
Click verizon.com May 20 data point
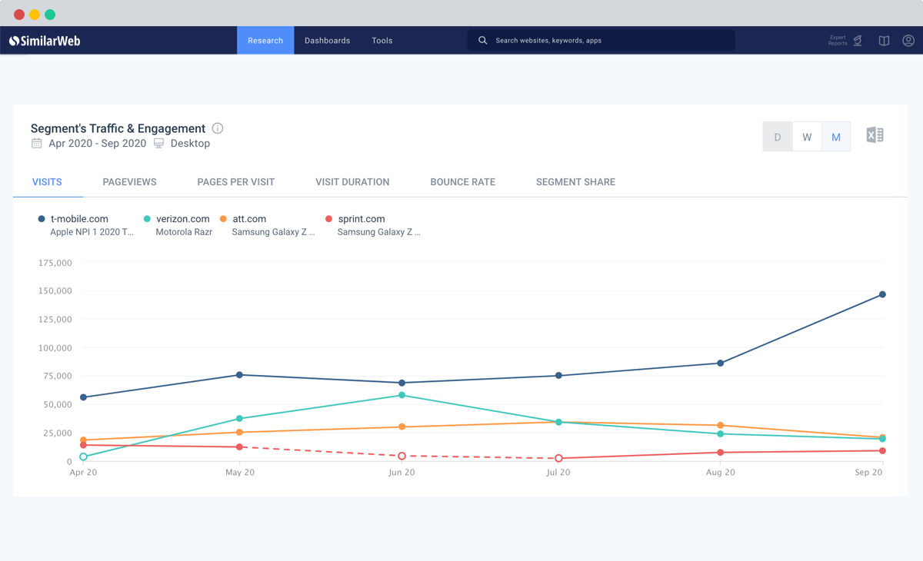pyautogui.click(x=240, y=419)
